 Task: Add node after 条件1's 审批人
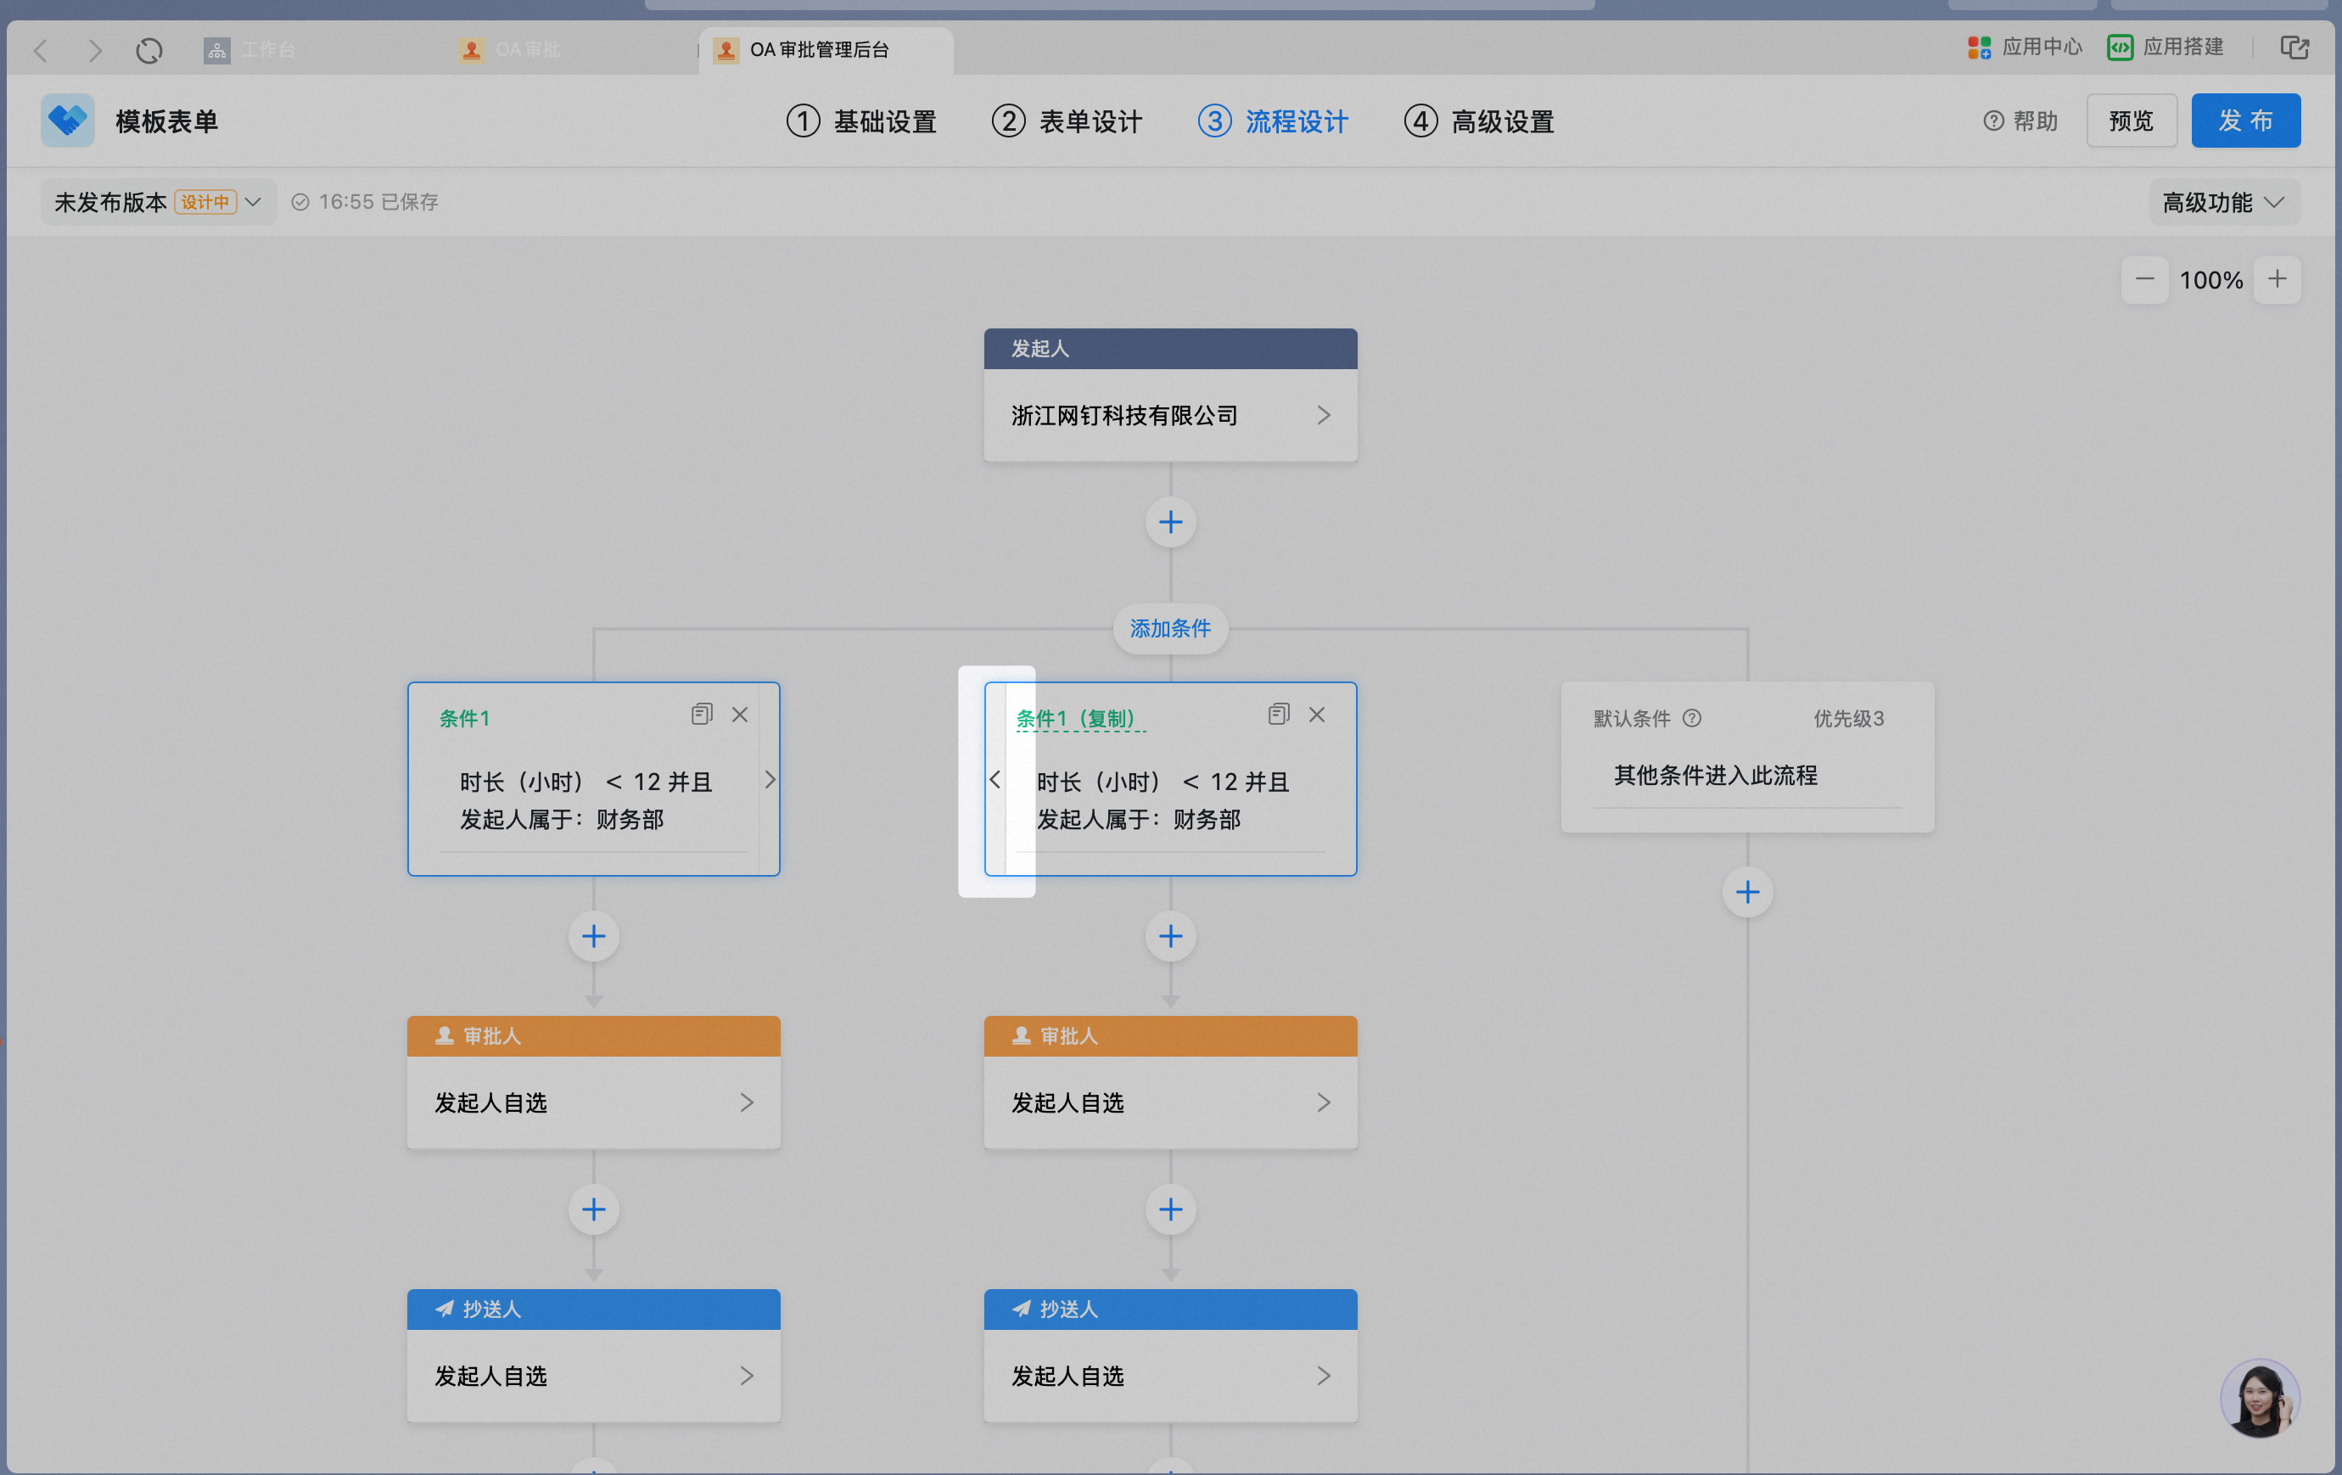[593, 1209]
